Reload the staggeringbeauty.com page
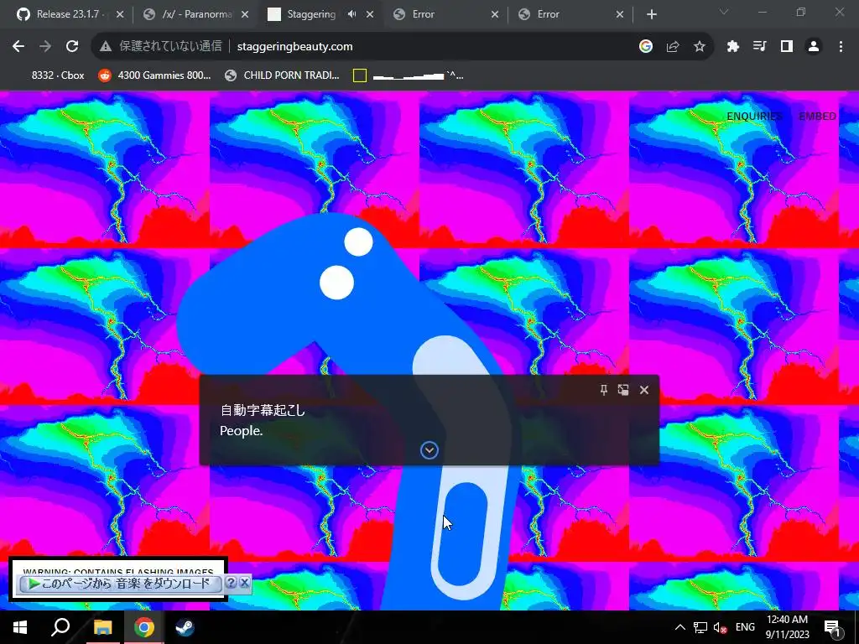 72,47
